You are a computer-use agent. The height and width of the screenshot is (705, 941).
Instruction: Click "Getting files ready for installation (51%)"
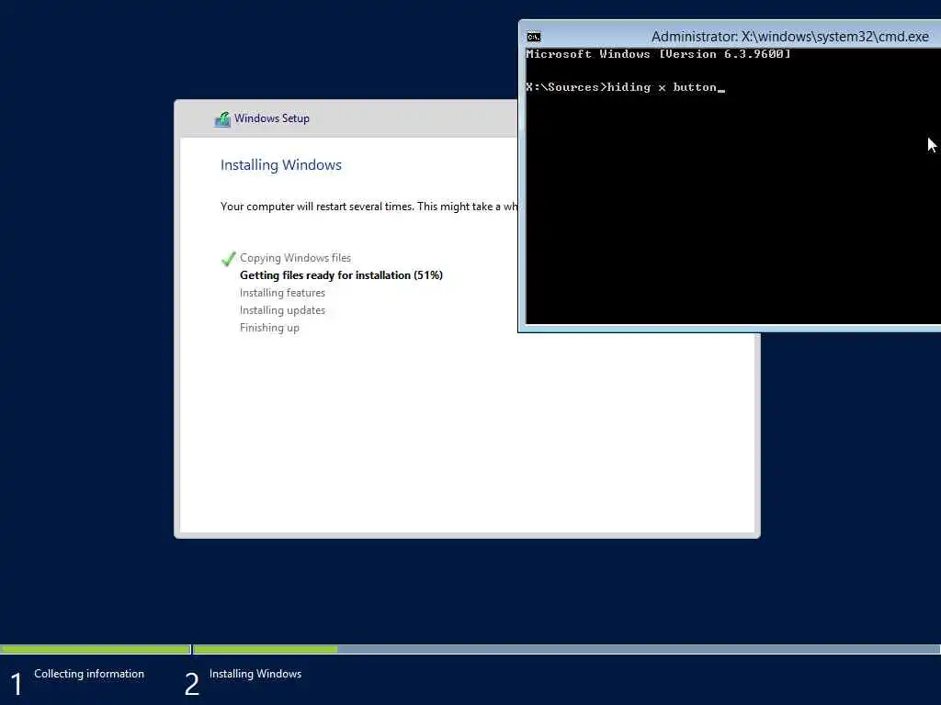[341, 275]
